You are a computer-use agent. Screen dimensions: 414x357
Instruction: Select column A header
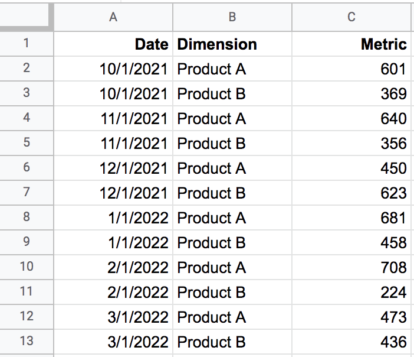(x=113, y=17)
